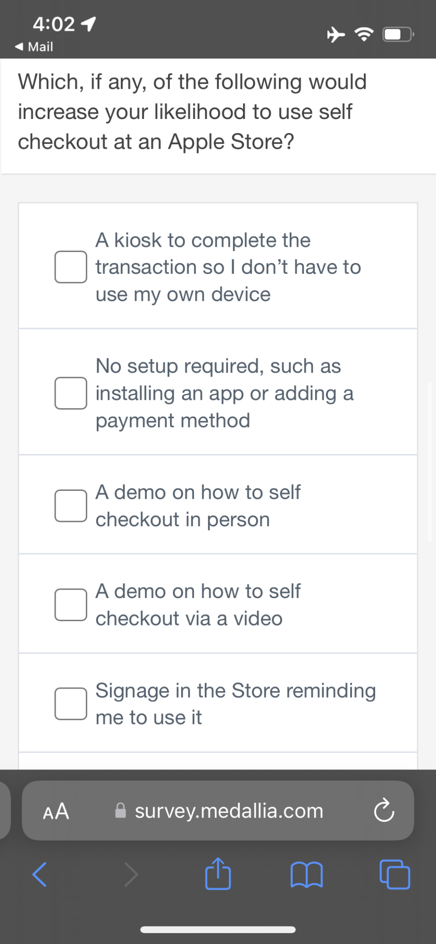The height and width of the screenshot is (944, 436).
Task: Tap the Safari back arrow
Action: [40, 874]
